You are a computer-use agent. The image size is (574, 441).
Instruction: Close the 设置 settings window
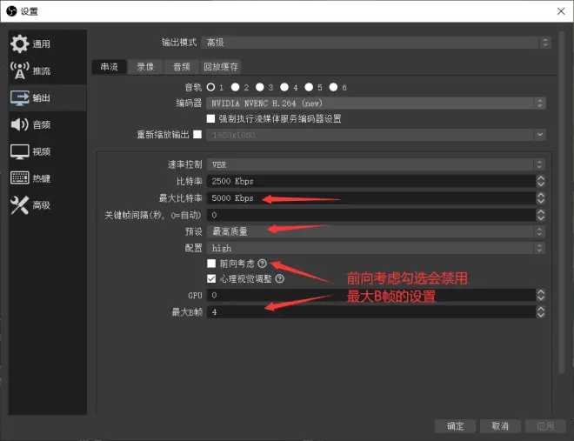561,11
